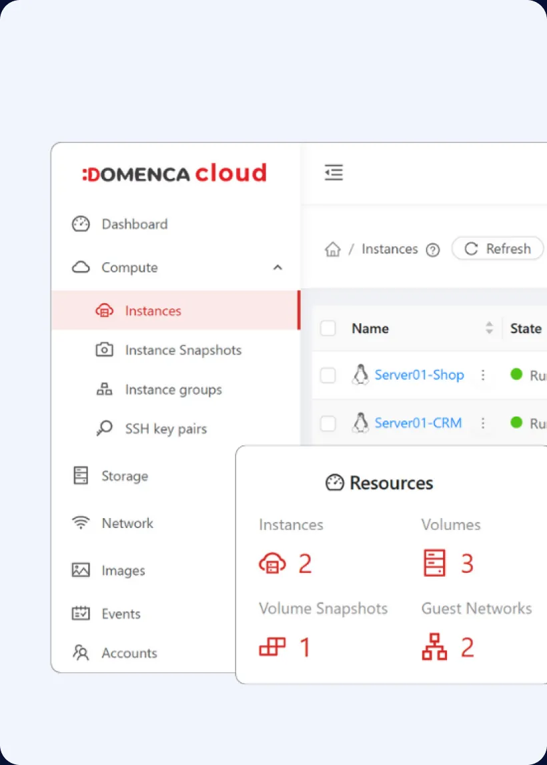Click the Network wifi icon
This screenshot has width=547, height=765.
pos(81,523)
